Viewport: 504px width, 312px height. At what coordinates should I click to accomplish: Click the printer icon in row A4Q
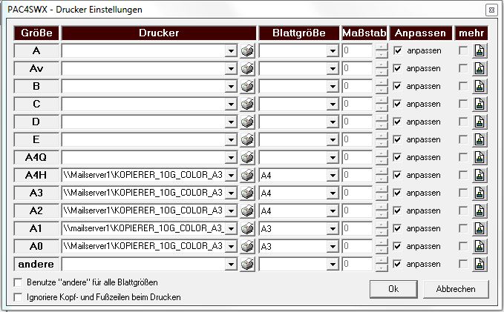tap(247, 157)
